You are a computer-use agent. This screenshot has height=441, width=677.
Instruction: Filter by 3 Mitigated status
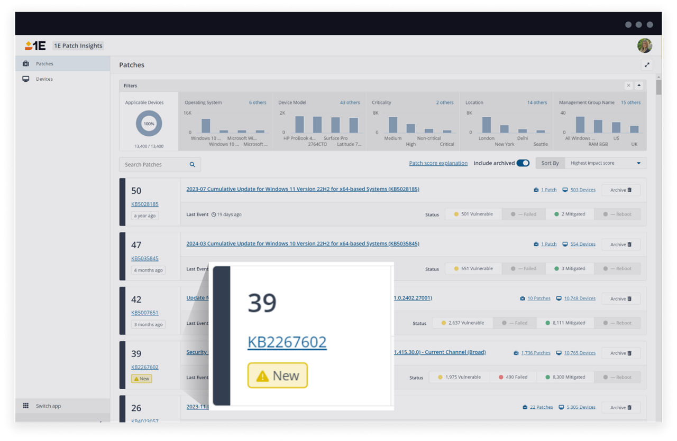point(570,268)
